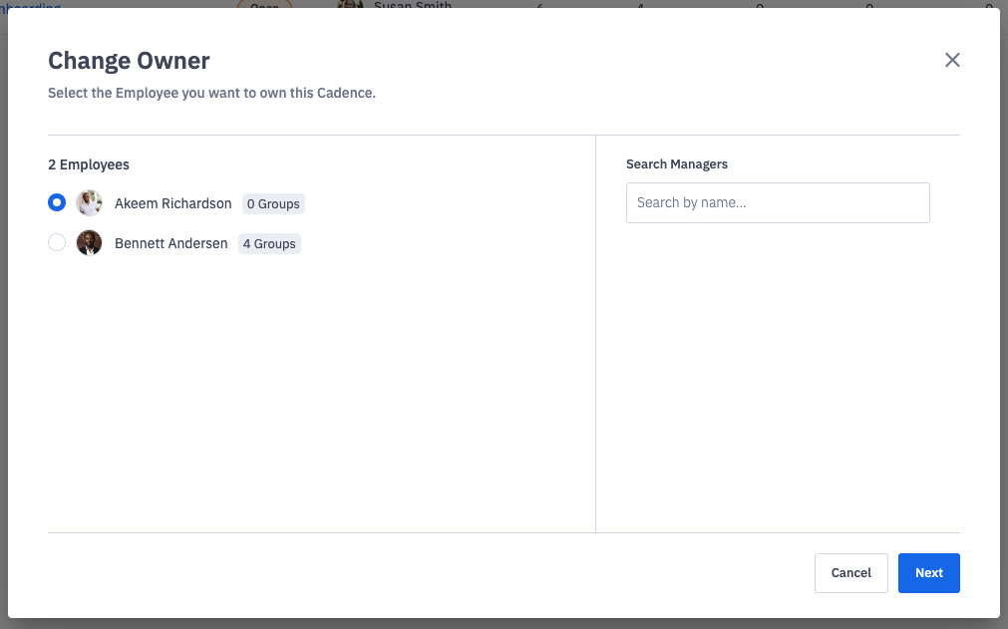Select the Akeem Richardson radio button
This screenshot has width=1008, height=629.
57,202
